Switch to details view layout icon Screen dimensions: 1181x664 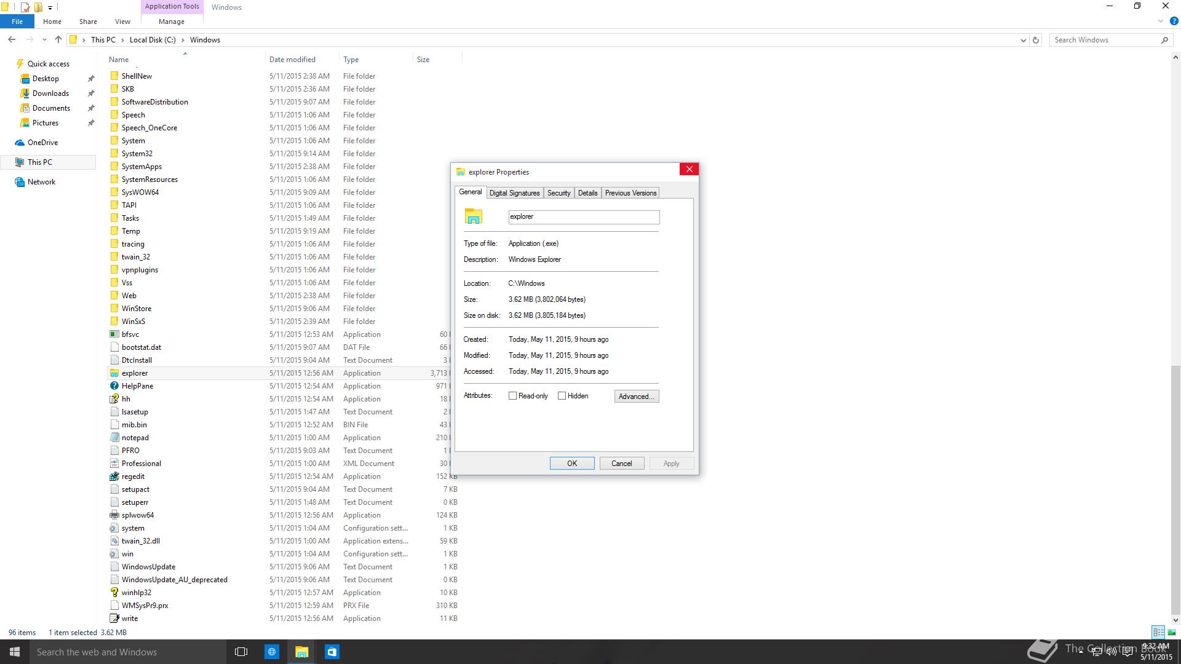(x=1158, y=632)
